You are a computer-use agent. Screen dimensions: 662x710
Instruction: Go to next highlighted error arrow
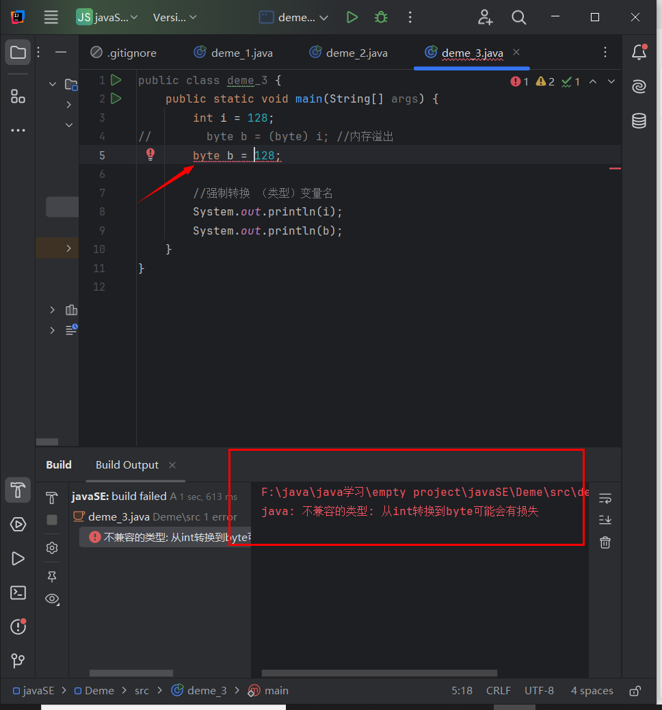click(x=611, y=81)
